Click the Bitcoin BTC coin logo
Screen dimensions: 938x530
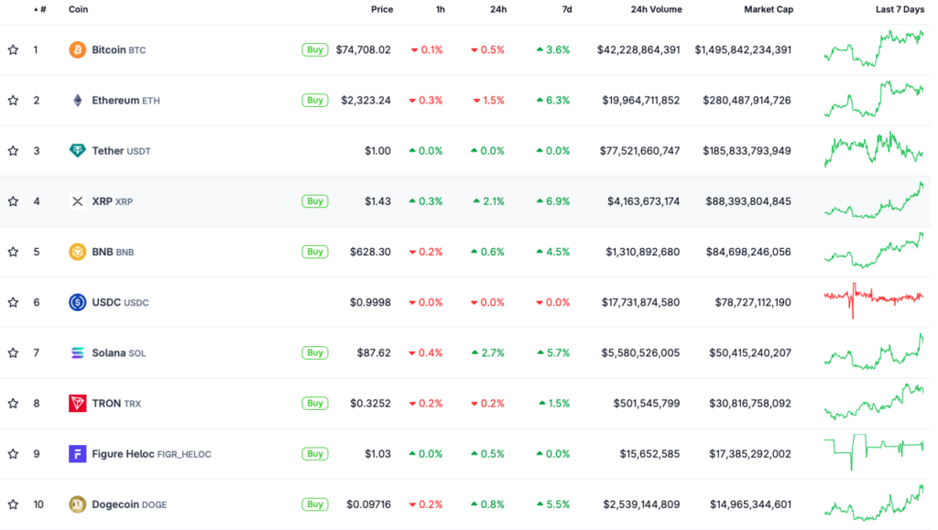78,49
